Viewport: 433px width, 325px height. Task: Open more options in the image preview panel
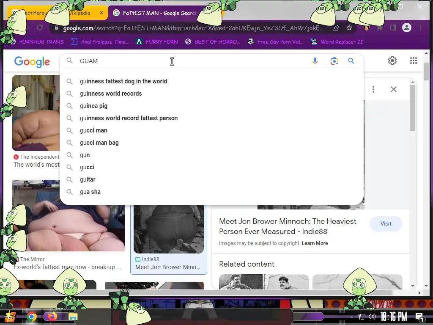pyautogui.click(x=373, y=89)
